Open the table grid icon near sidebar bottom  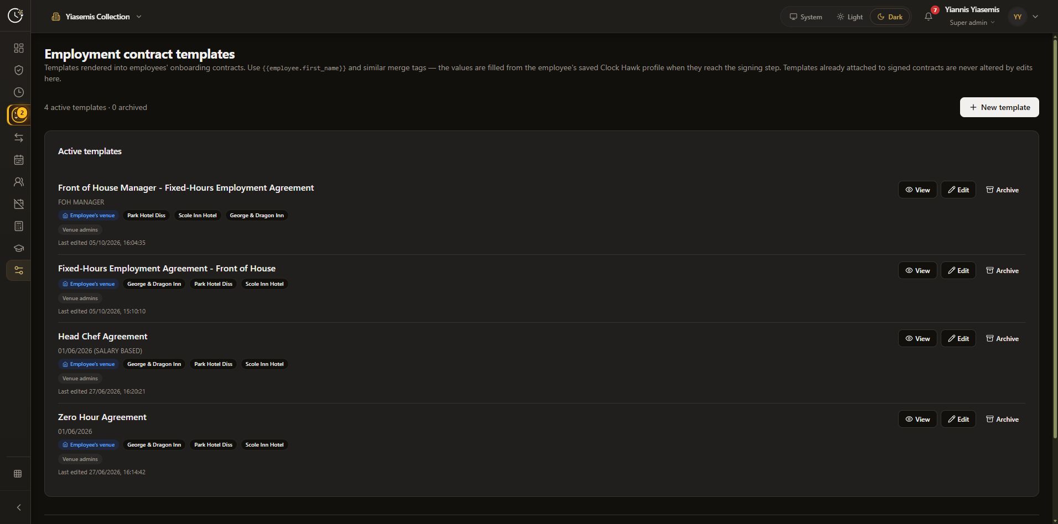click(x=18, y=474)
